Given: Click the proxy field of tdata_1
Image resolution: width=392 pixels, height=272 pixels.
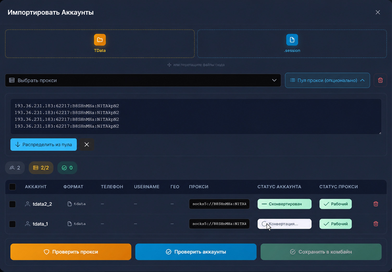Looking at the screenshot, I should click(x=219, y=224).
